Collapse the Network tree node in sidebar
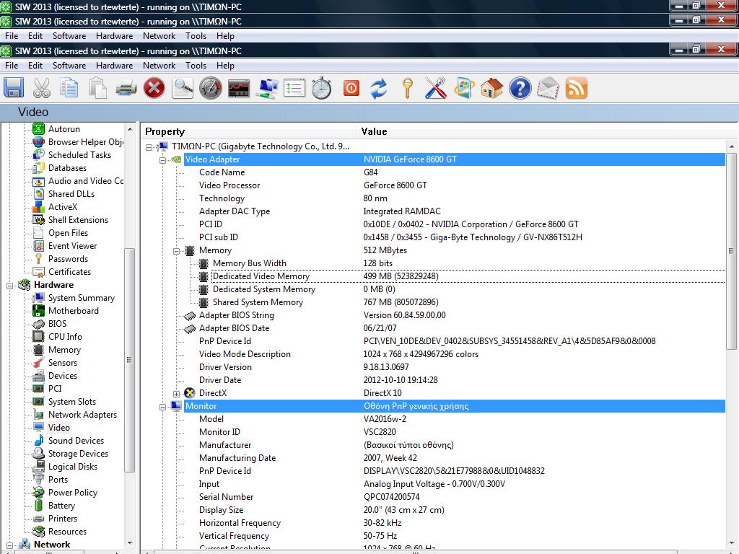 (x=10, y=545)
